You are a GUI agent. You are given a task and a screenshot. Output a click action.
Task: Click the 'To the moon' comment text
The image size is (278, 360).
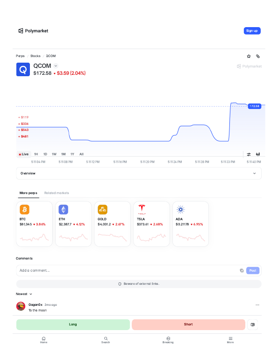tap(38, 310)
